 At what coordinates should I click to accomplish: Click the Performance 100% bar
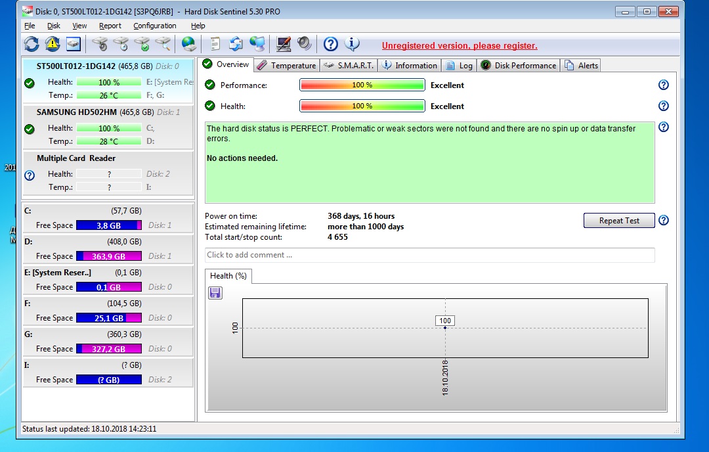362,85
